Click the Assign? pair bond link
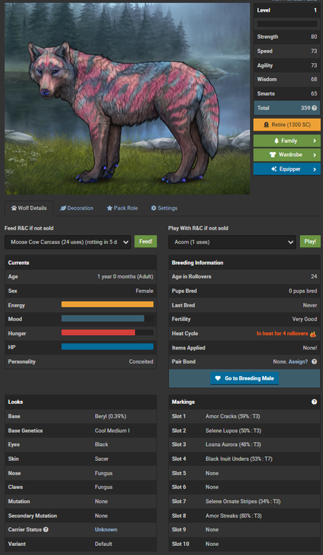This screenshot has width=323, height=555. tap(298, 361)
